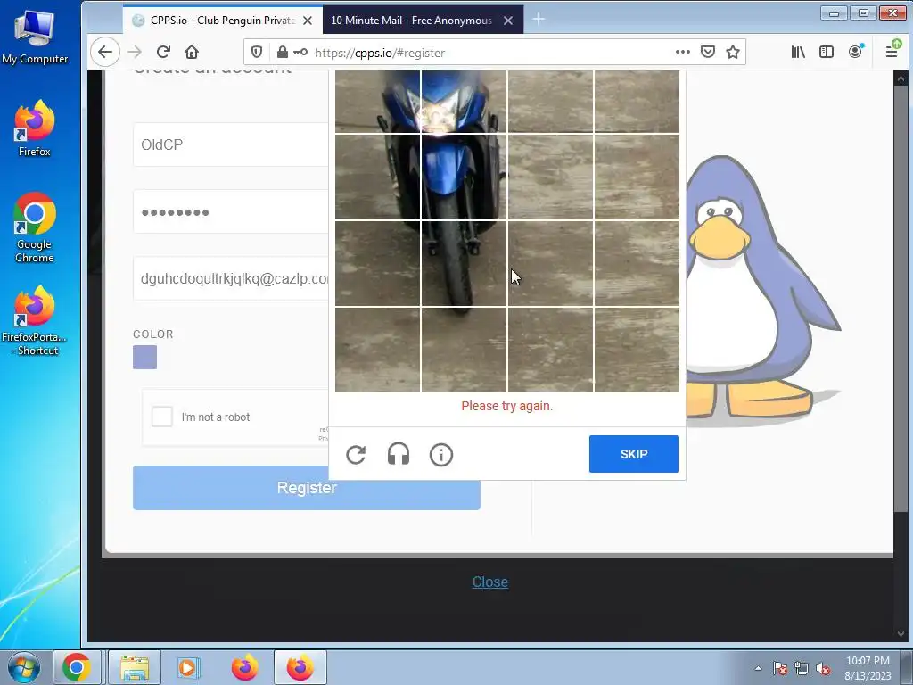Show hidden system tray icons
The image size is (913, 685).
tap(758, 668)
